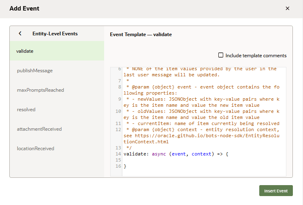Click the back chevron beside Entity-Level Events
The image size is (303, 205).
point(20,34)
